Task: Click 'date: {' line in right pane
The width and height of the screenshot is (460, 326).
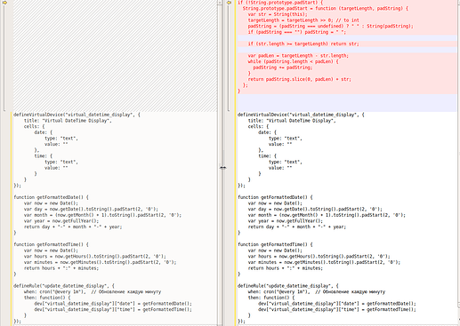Action: 267,132
